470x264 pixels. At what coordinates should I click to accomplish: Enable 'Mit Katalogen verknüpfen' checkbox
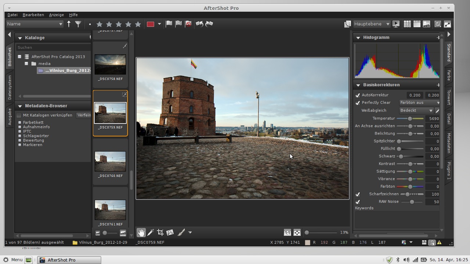19,115
